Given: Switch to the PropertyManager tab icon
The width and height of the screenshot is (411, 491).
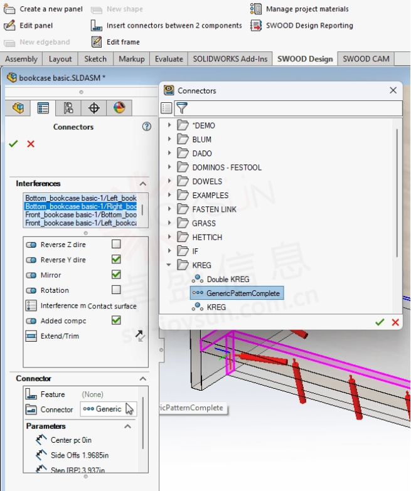Looking at the screenshot, I should [x=43, y=108].
